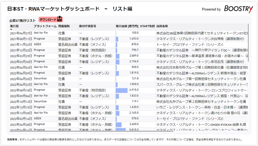The width and height of the screenshot is (258, 146).
Task: Click the sort arrow under 発行日 header
Action: 11,29
